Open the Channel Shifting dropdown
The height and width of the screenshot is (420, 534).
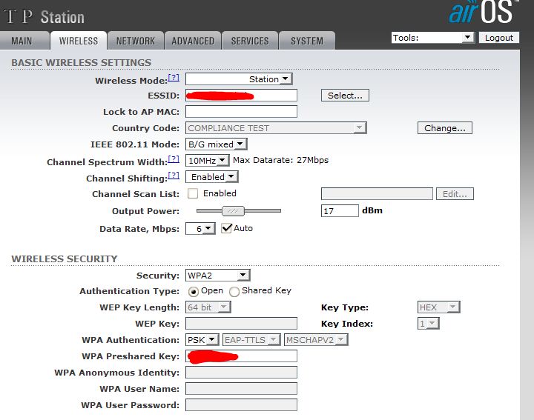212,177
